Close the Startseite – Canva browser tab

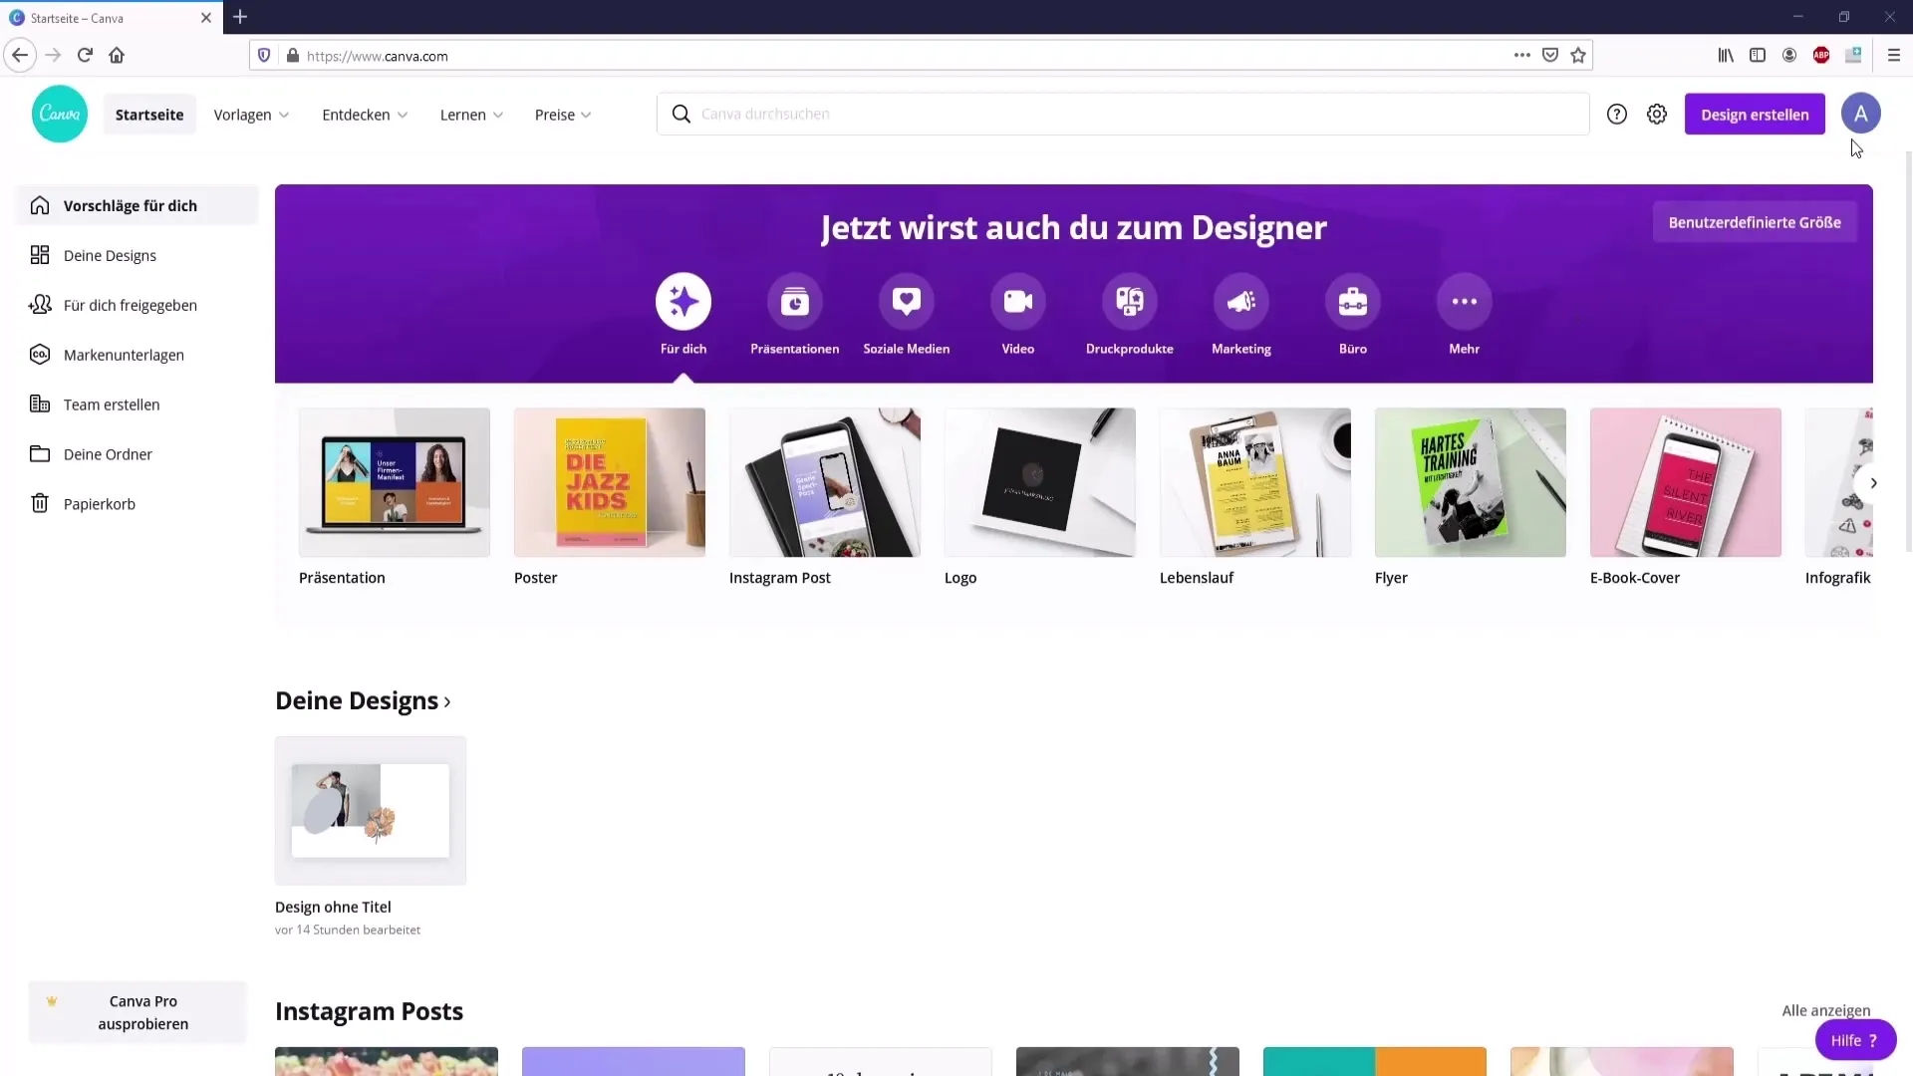point(206,18)
